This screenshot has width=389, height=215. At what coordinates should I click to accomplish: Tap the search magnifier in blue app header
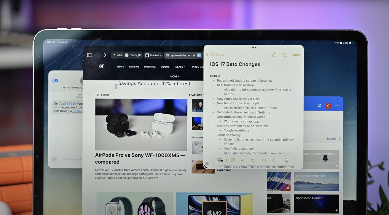tap(319, 106)
